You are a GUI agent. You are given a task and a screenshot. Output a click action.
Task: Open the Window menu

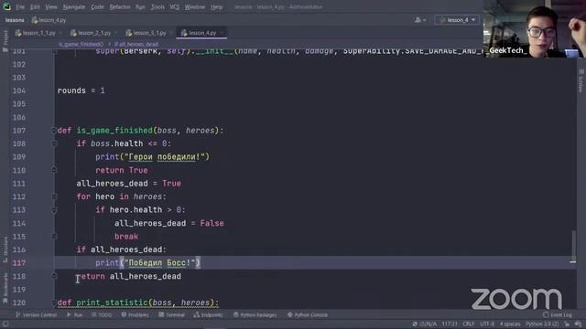[x=195, y=6]
